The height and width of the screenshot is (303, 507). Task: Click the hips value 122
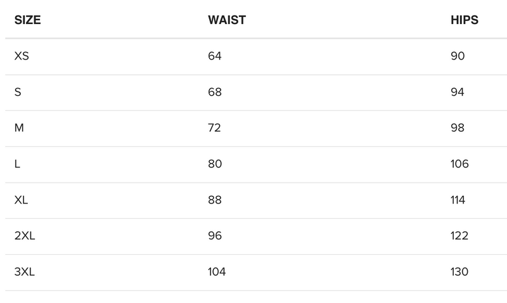(459, 236)
